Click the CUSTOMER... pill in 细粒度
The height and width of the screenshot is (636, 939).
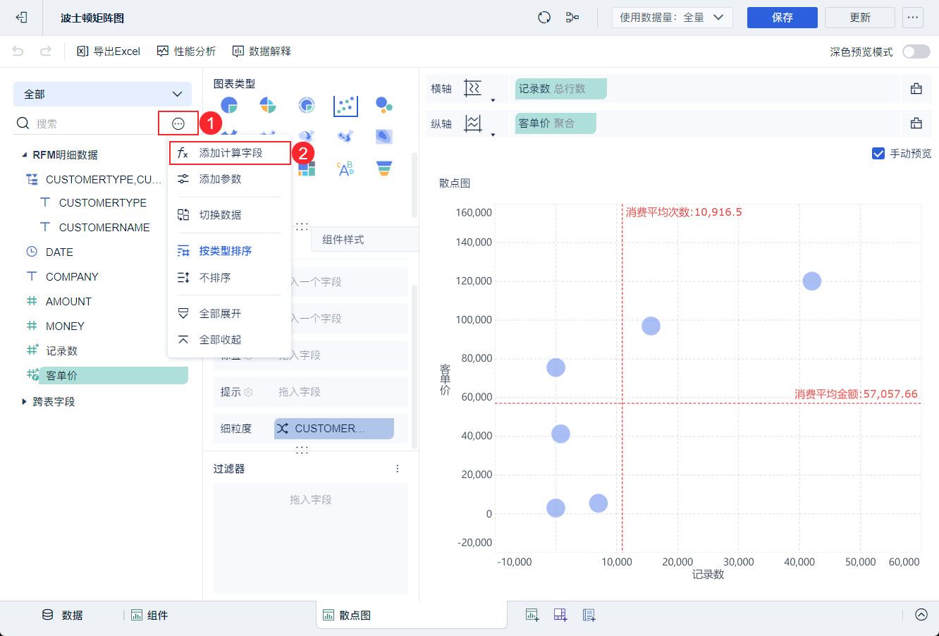pyautogui.click(x=334, y=429)
